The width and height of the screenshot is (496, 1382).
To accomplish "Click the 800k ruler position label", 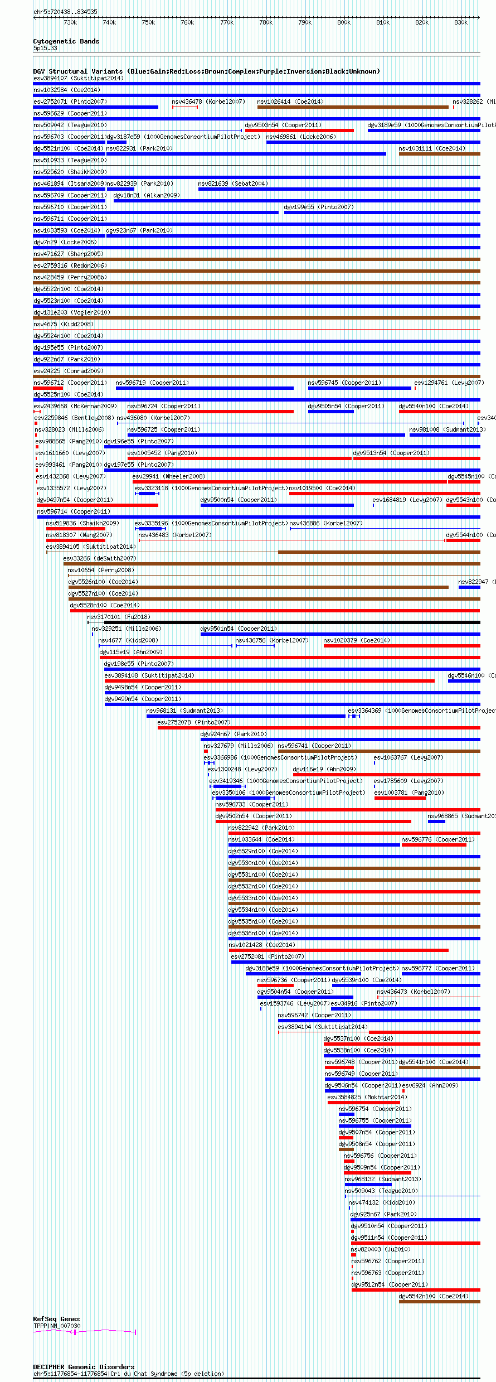I will click(344, 22).
